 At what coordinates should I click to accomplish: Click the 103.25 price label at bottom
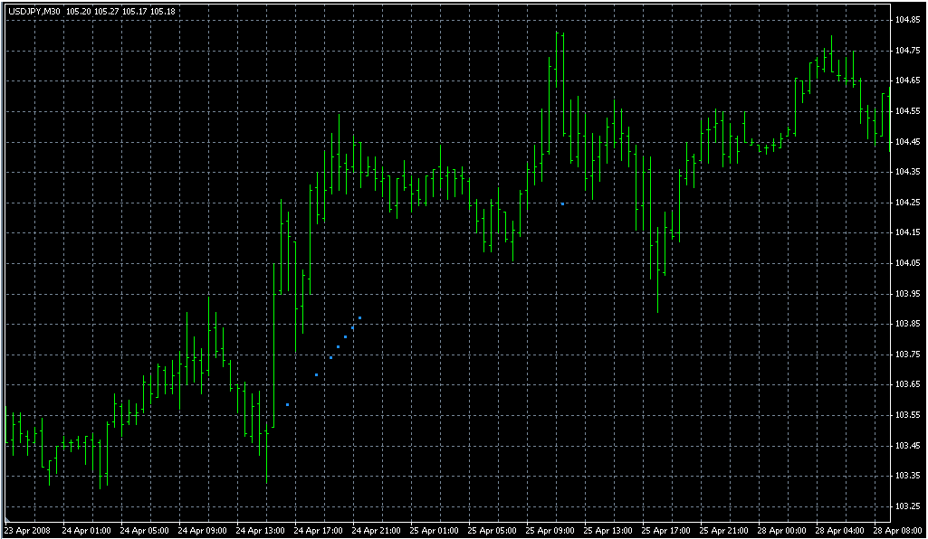click(x=908, y=506)
